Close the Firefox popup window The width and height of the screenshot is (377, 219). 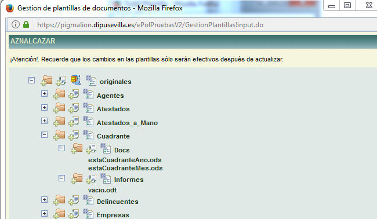[x=368, y=5]
